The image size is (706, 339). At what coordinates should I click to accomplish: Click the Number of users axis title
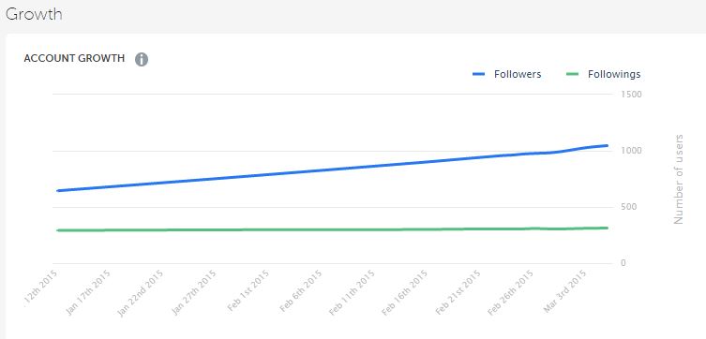coord(679,179)
